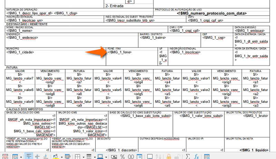Click the <!$MG_1_cidade> city field
This screenshot has height=159, width=276.
pyautogui.click(x=20, y=52)
